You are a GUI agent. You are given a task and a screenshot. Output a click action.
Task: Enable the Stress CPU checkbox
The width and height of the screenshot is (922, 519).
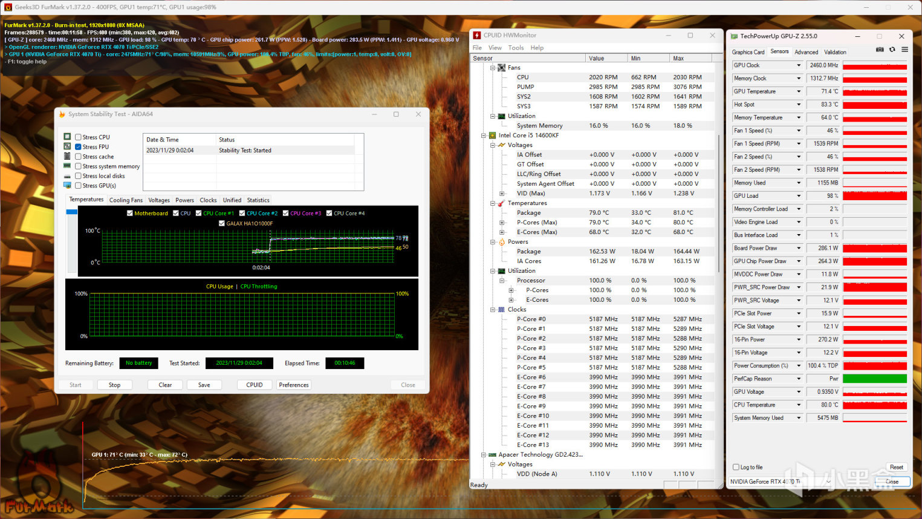point(78,137)
